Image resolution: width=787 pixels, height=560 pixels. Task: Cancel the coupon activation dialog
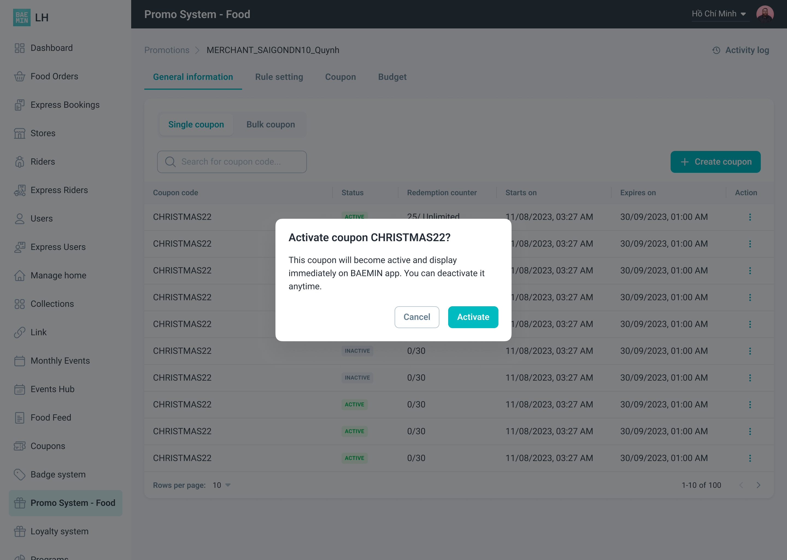pos(416,317)
